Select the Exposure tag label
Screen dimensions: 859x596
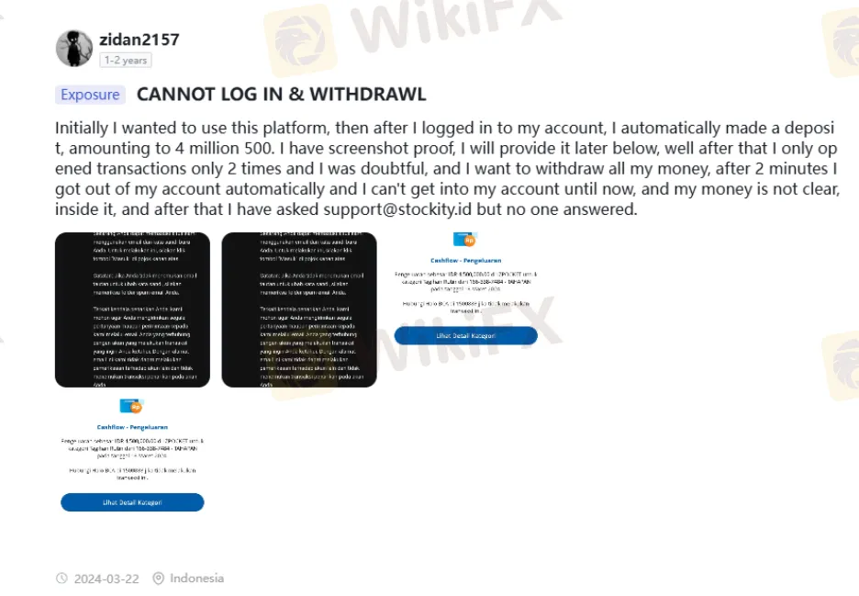(x=90, y=95)
